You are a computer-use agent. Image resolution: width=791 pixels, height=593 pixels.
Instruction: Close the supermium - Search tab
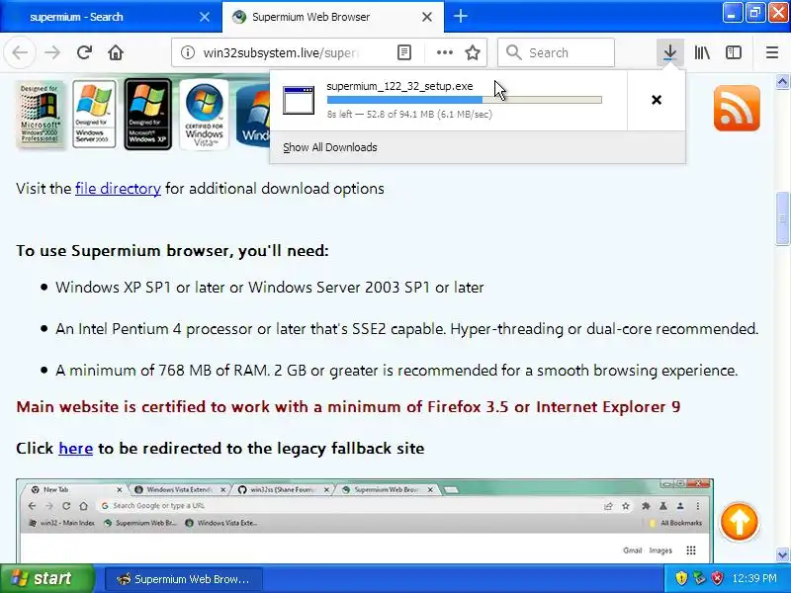(x=205, y=17)
